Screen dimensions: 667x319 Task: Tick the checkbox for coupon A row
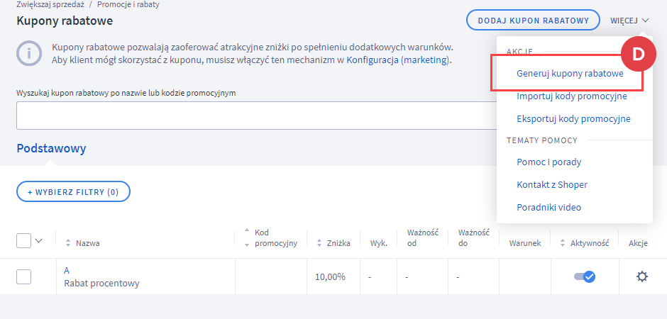pyautogui.click(x=24, y=277)
